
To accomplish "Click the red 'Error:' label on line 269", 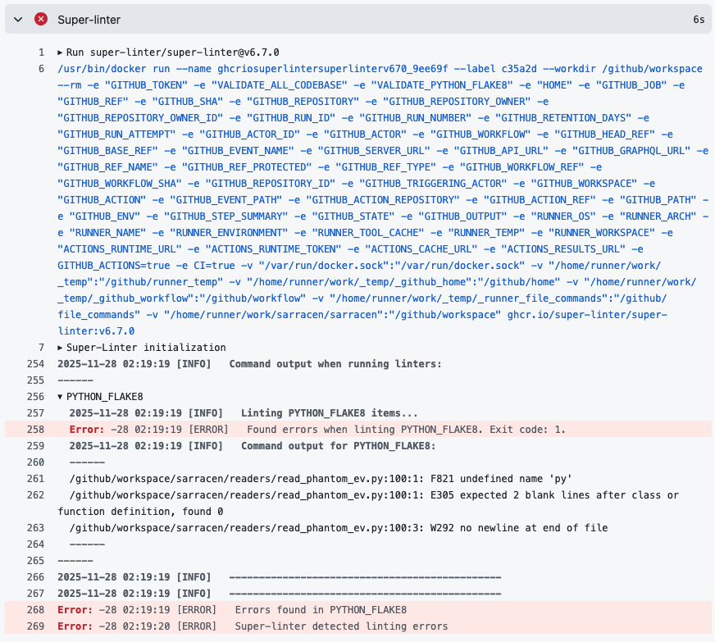I will coord(75,627).
